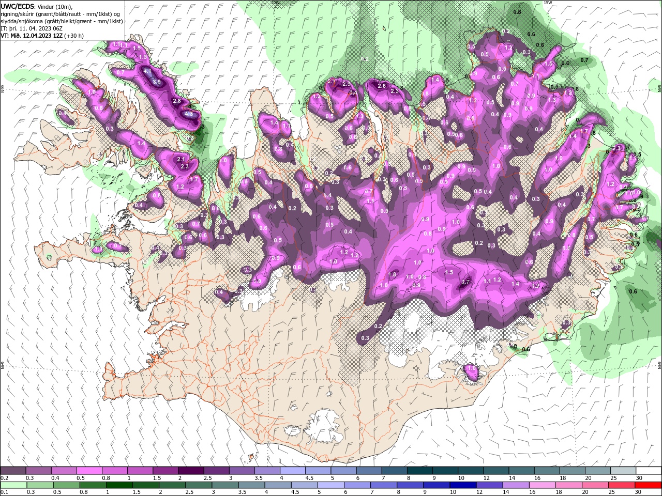662x496 pixels.
Task: Click the darkest purple snow swatch for 2–2.5
Action: 191,471
